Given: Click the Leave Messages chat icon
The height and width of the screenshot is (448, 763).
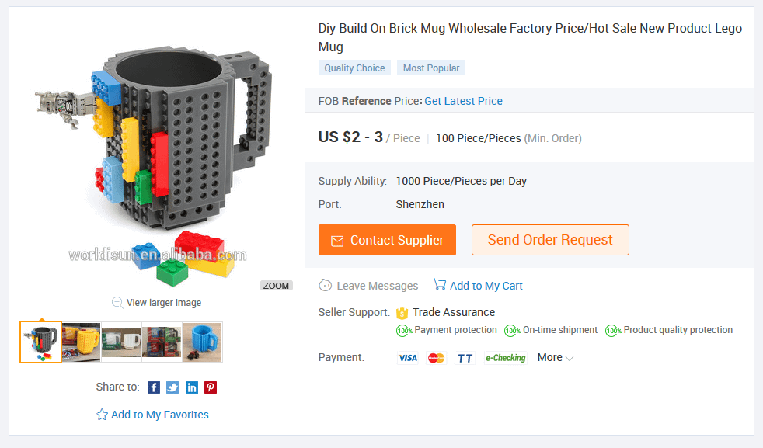Looking at the screenshot, I should coord(326,286).
